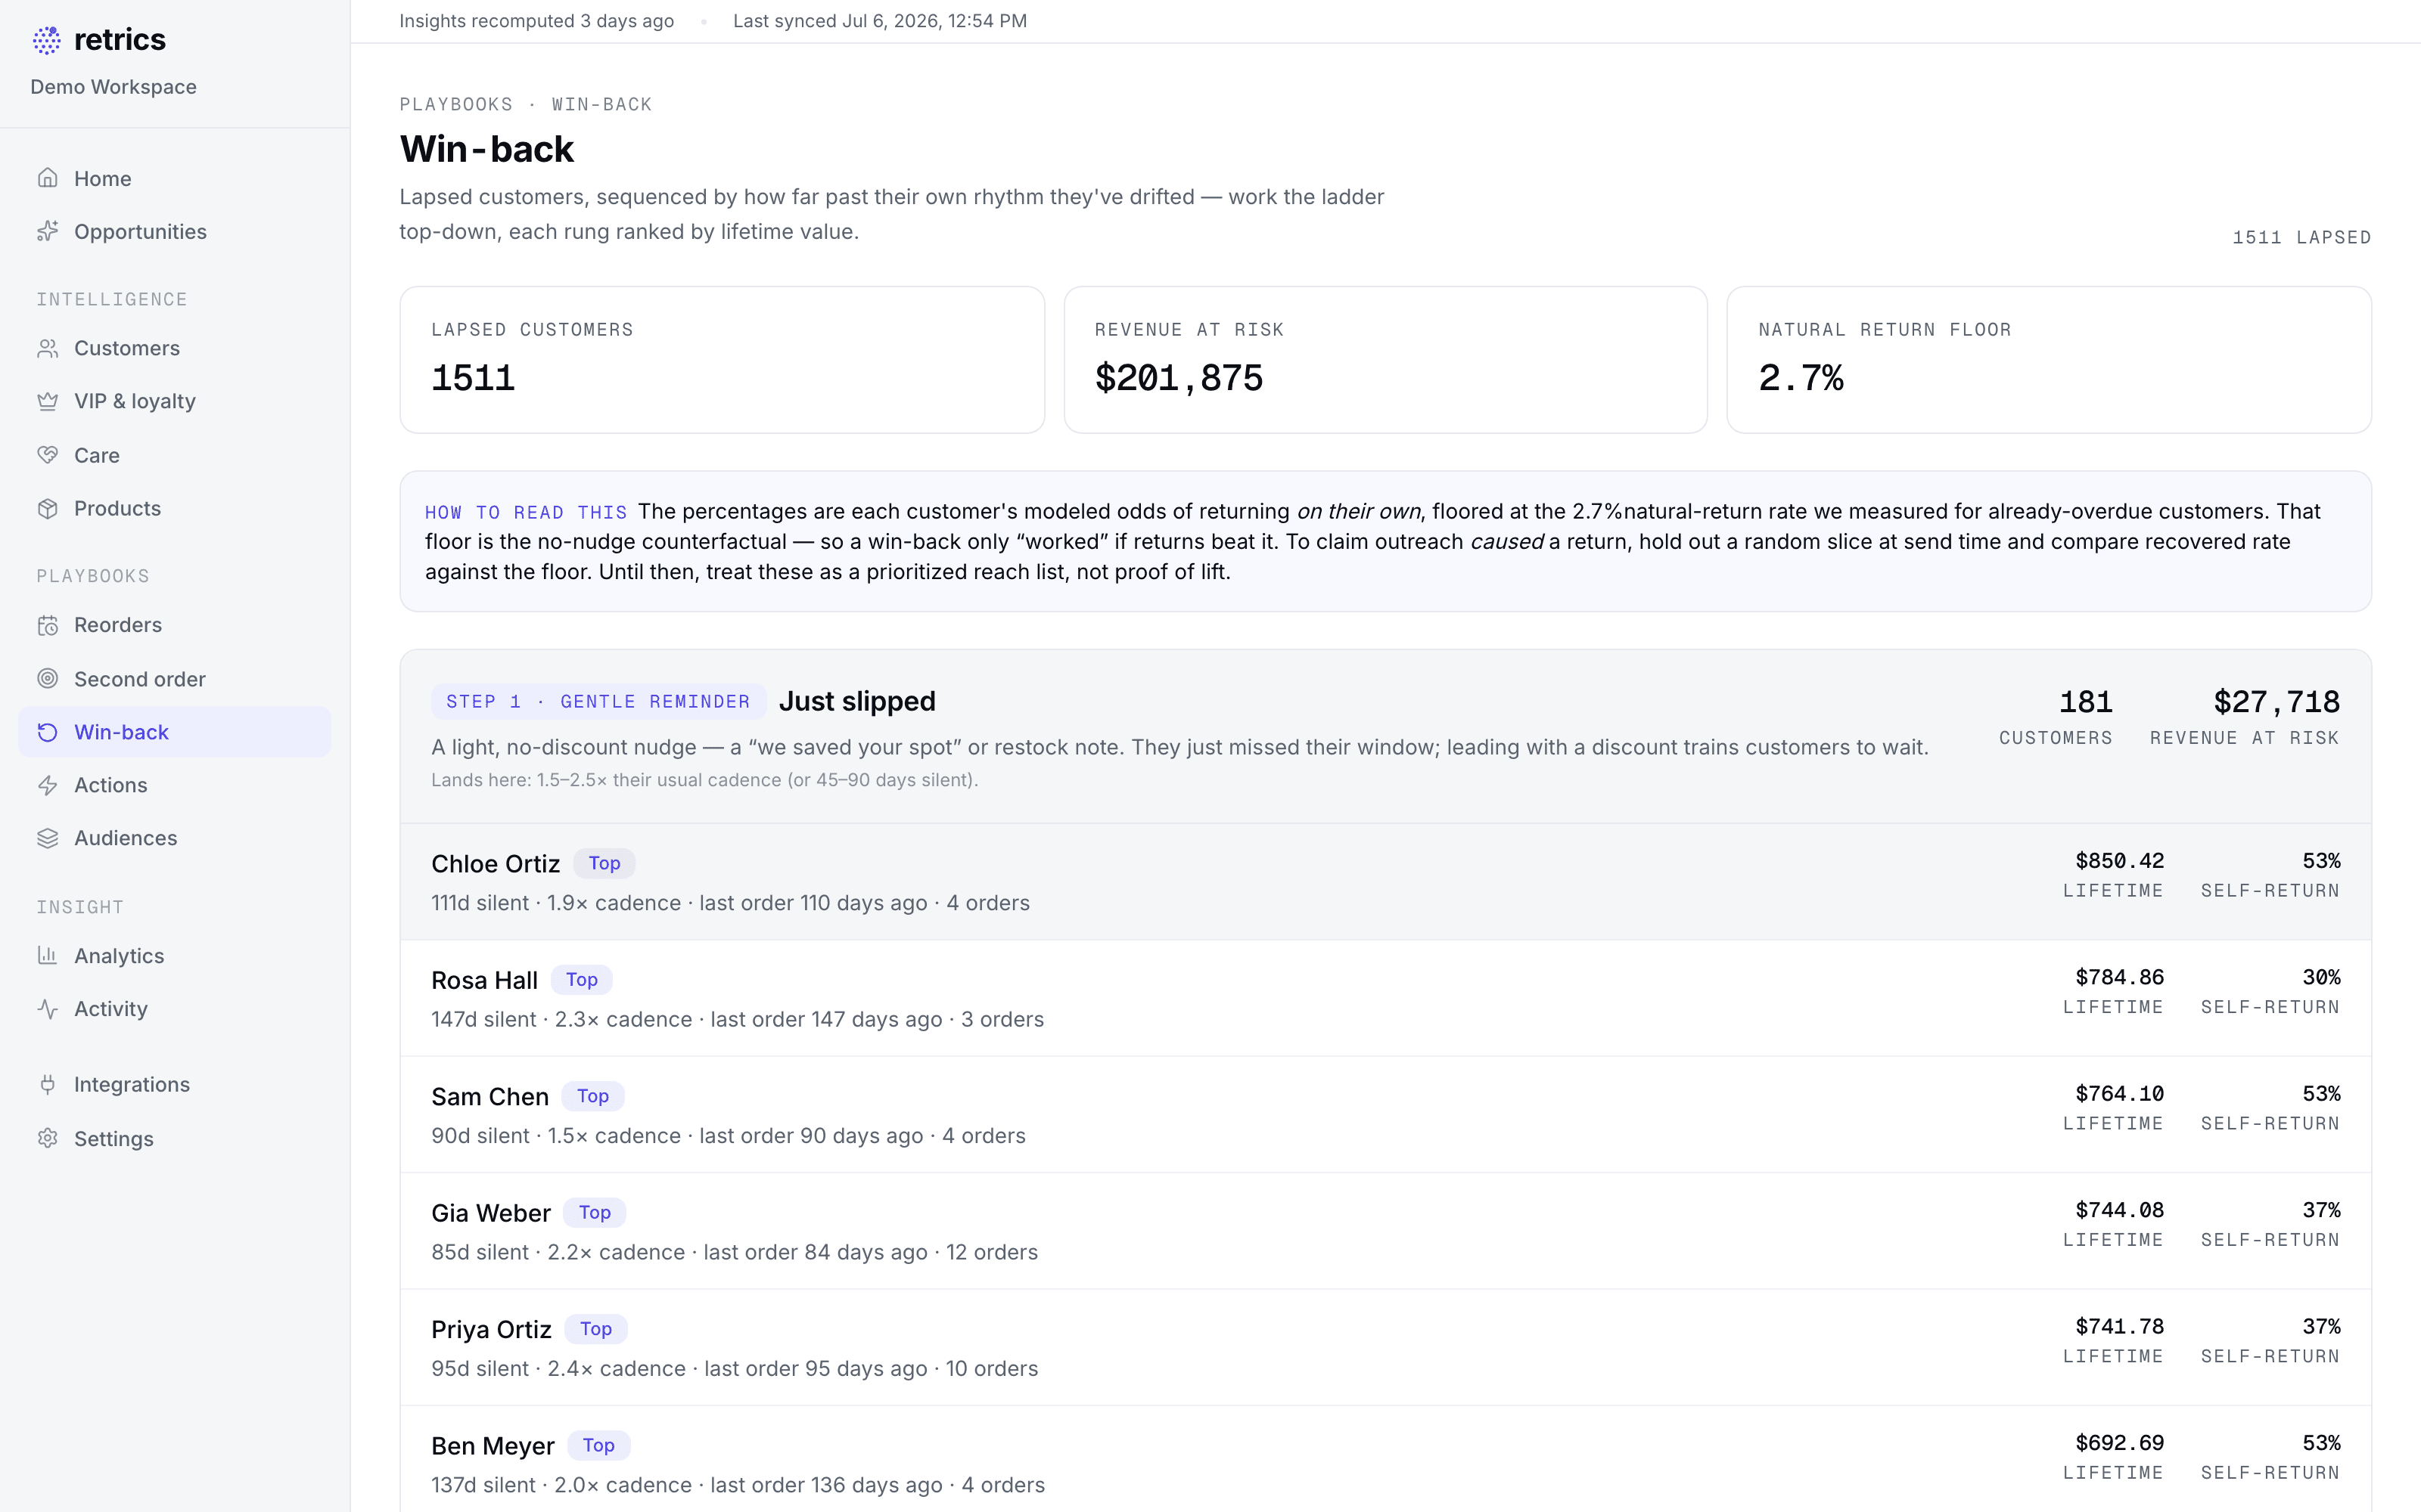2421x1512 pixels.
Task: Open Sam Chen customer row
Action: click(1385, 1115)
